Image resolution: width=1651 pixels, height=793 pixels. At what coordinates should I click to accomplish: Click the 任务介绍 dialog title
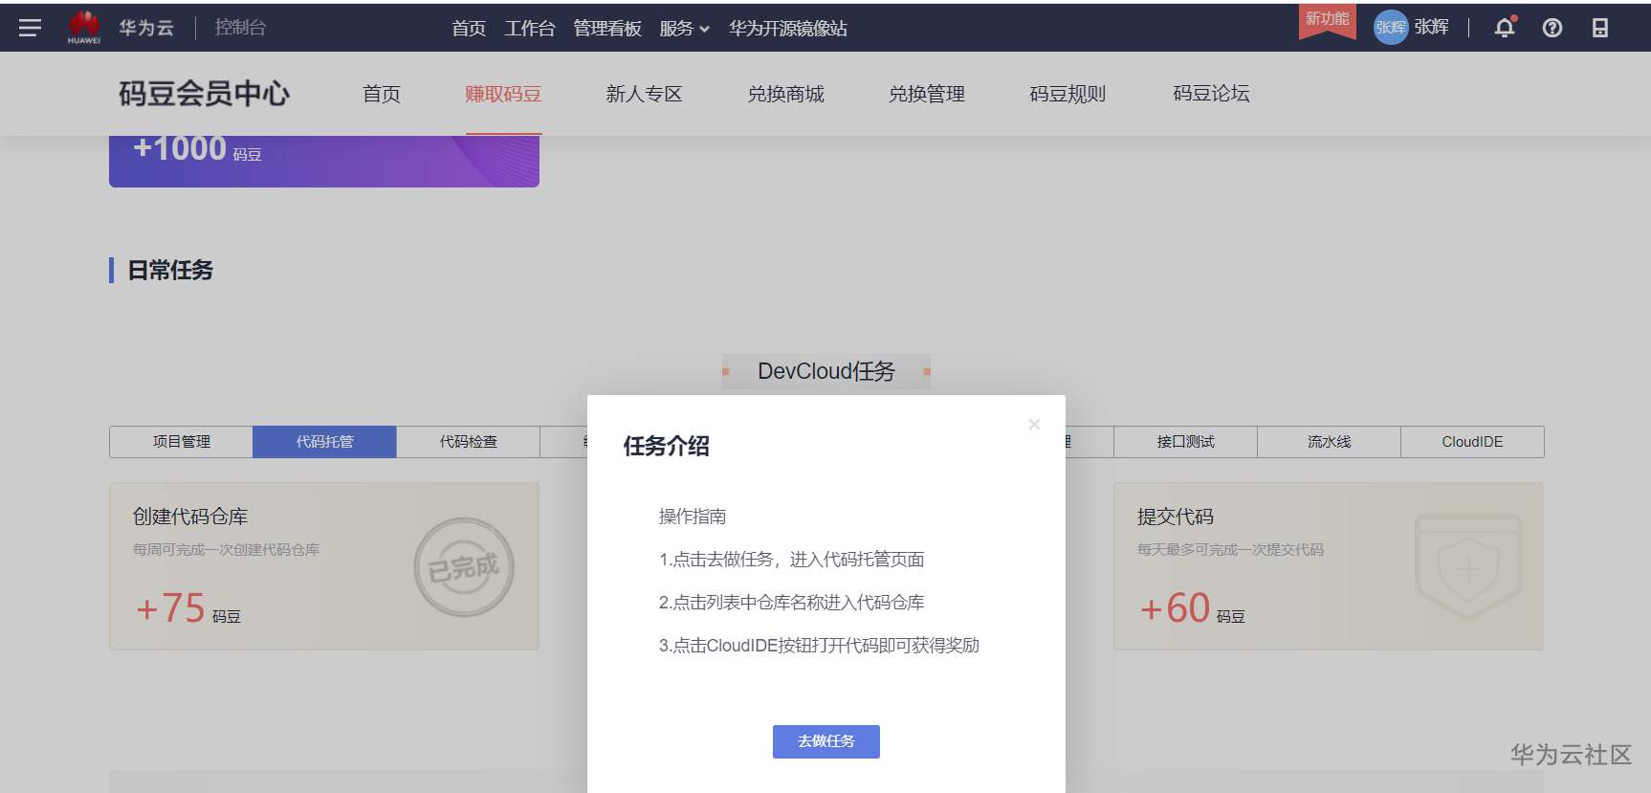(667, 447)
